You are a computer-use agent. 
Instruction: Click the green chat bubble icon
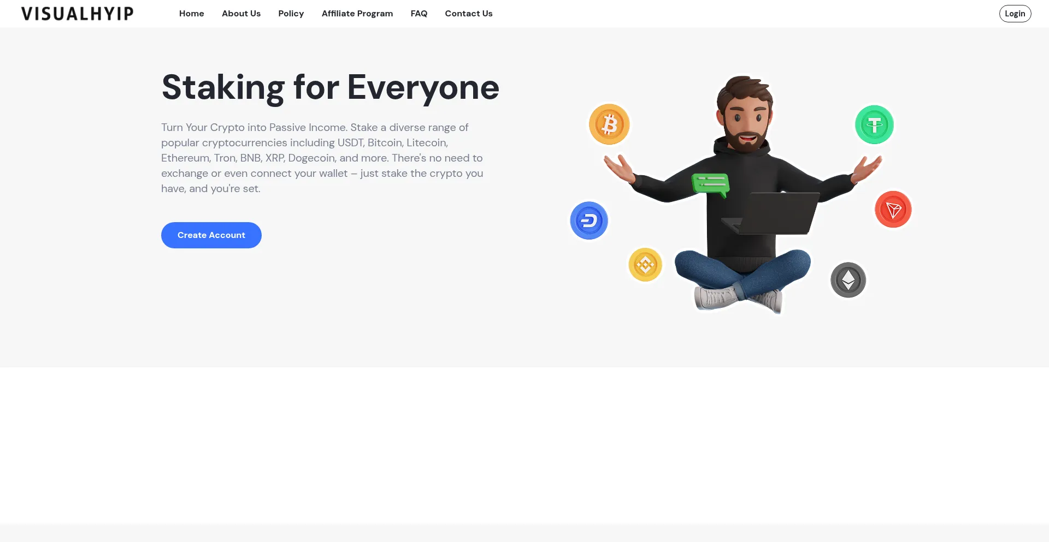[x=711, y=185]
